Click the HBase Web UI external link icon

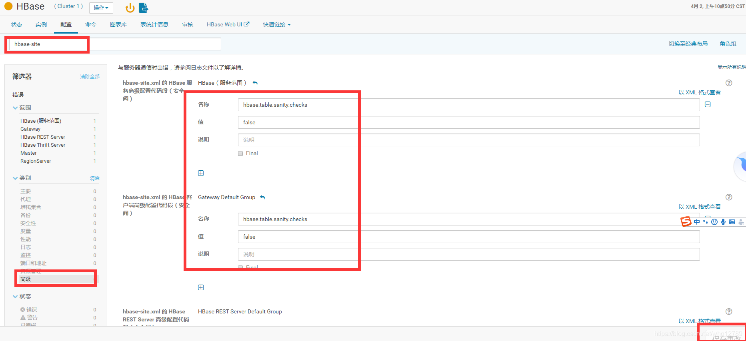tap(247, 24)
